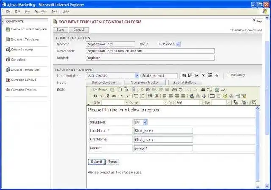Screen dimensions: 271x190
Task: Open the View menu
Action: tap(27, 11)
